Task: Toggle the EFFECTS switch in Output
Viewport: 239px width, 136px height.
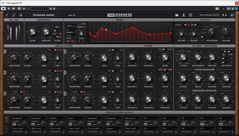Action: click(x=184, y=25)
